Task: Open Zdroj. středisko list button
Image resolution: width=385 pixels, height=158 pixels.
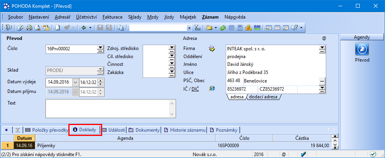Action: pos(172,48)
